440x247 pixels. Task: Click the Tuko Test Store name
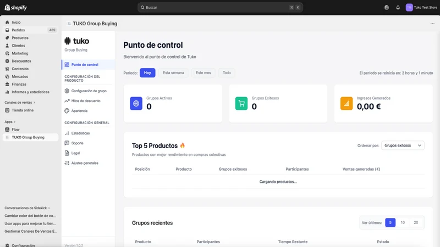(x=425, y=8)
